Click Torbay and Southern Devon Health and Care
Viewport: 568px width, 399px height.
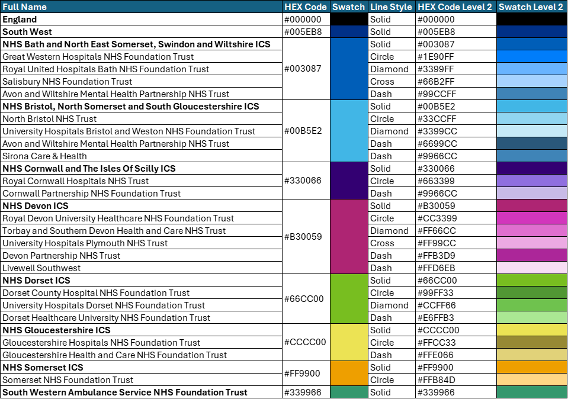coord(142,231)
